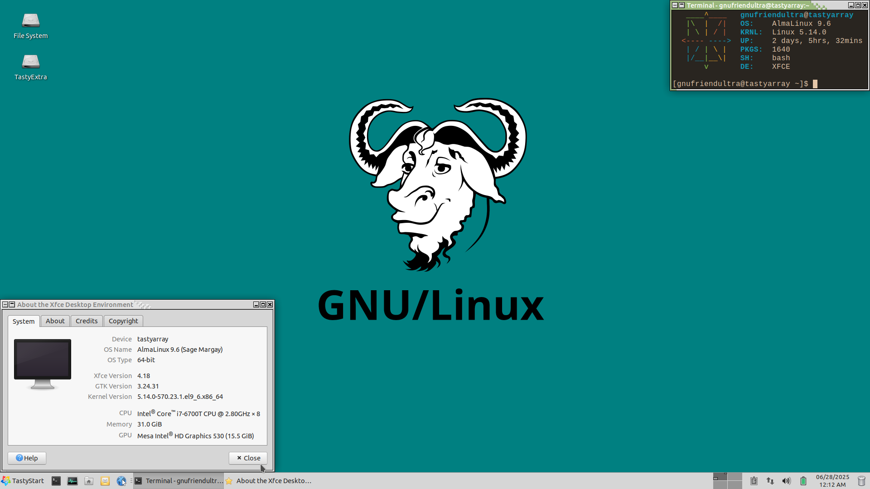Open the battery power manager icon
The image size is (870, 489).
click(803, 481)
